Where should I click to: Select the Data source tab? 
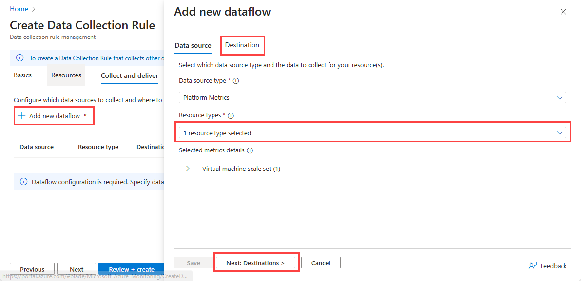pyautogui.click(x=193, y=46)
